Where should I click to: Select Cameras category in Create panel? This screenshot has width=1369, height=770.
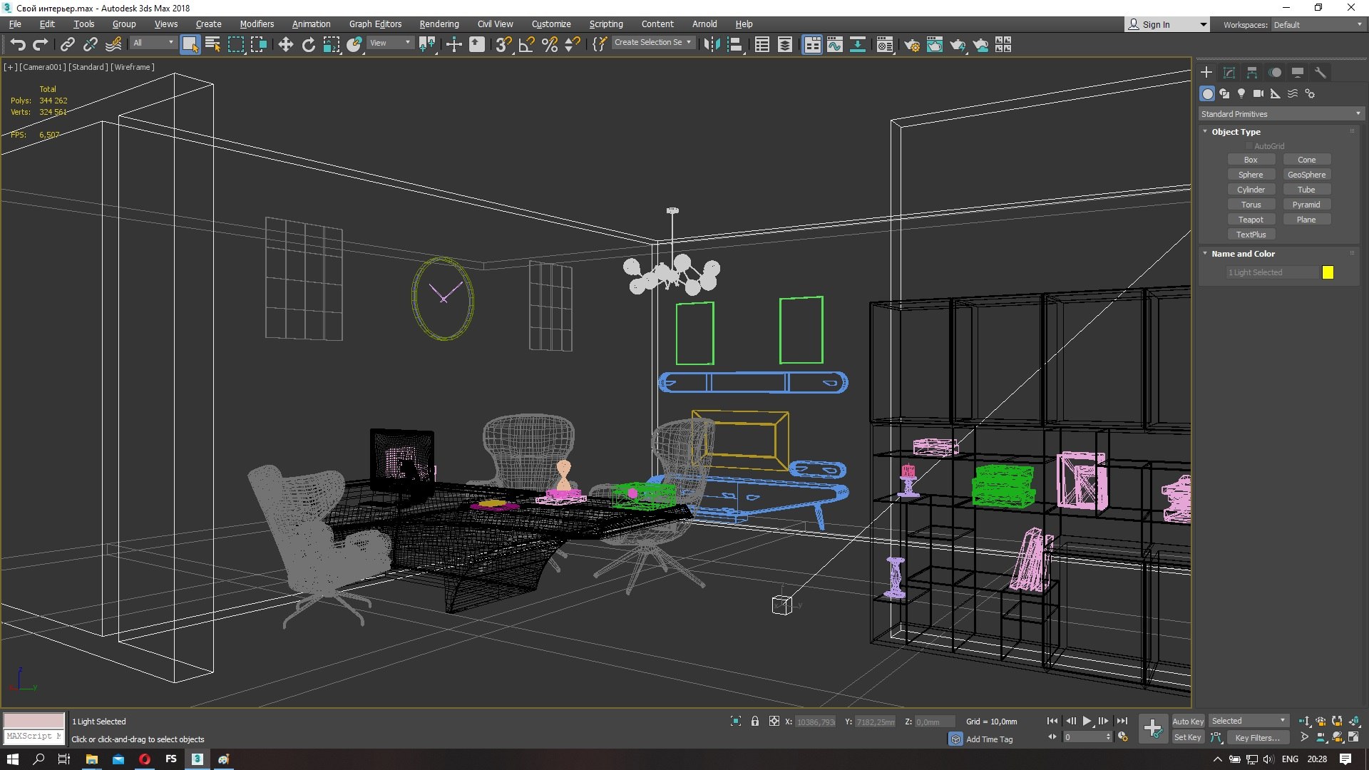pyautogui.click(x=1258, y=93)
